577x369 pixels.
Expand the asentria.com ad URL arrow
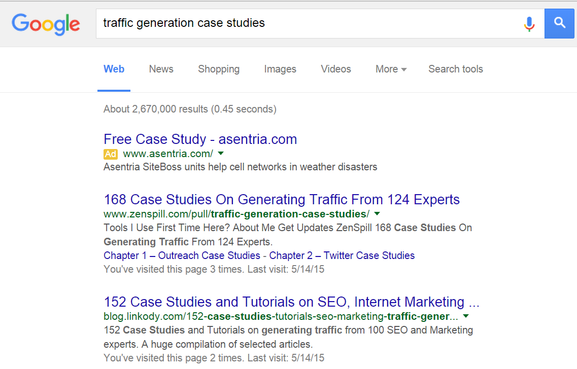coord(221,153)
